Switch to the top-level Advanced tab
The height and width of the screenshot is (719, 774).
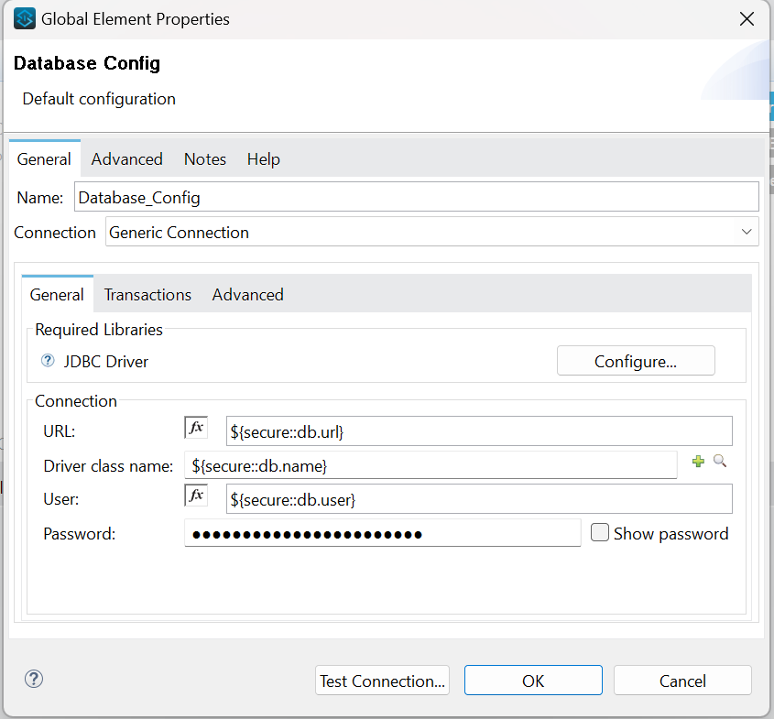tap(126, 159)
